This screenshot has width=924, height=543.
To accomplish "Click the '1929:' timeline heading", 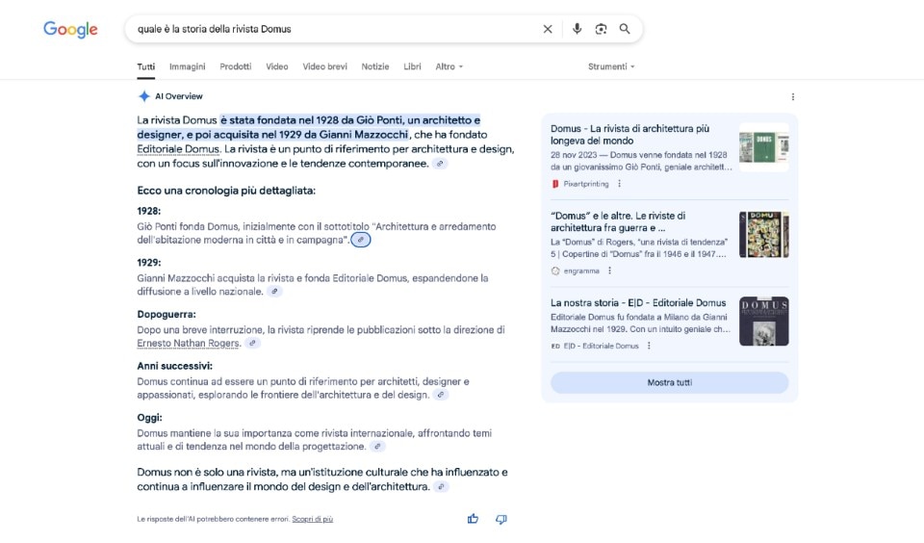I will point(149,263).
